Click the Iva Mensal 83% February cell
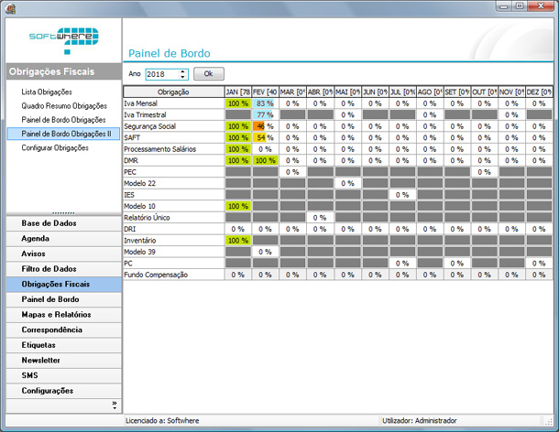 click(265, 103)
